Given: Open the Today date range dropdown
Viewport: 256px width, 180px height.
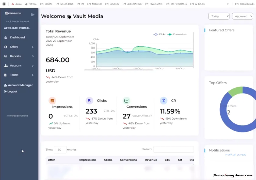Looking at the screenshot, I should click(x=219, y=16).
